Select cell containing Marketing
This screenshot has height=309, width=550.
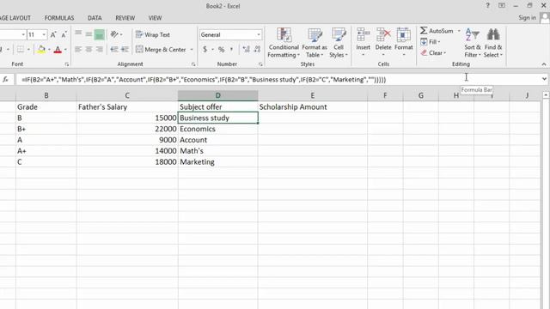pyautogui.click(x=217, y=162)
